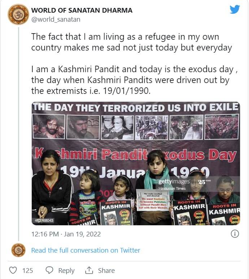Open WORLD OF SANATAN DHARMA profile name
Screen dimensions: 249x279
point(82,10)
